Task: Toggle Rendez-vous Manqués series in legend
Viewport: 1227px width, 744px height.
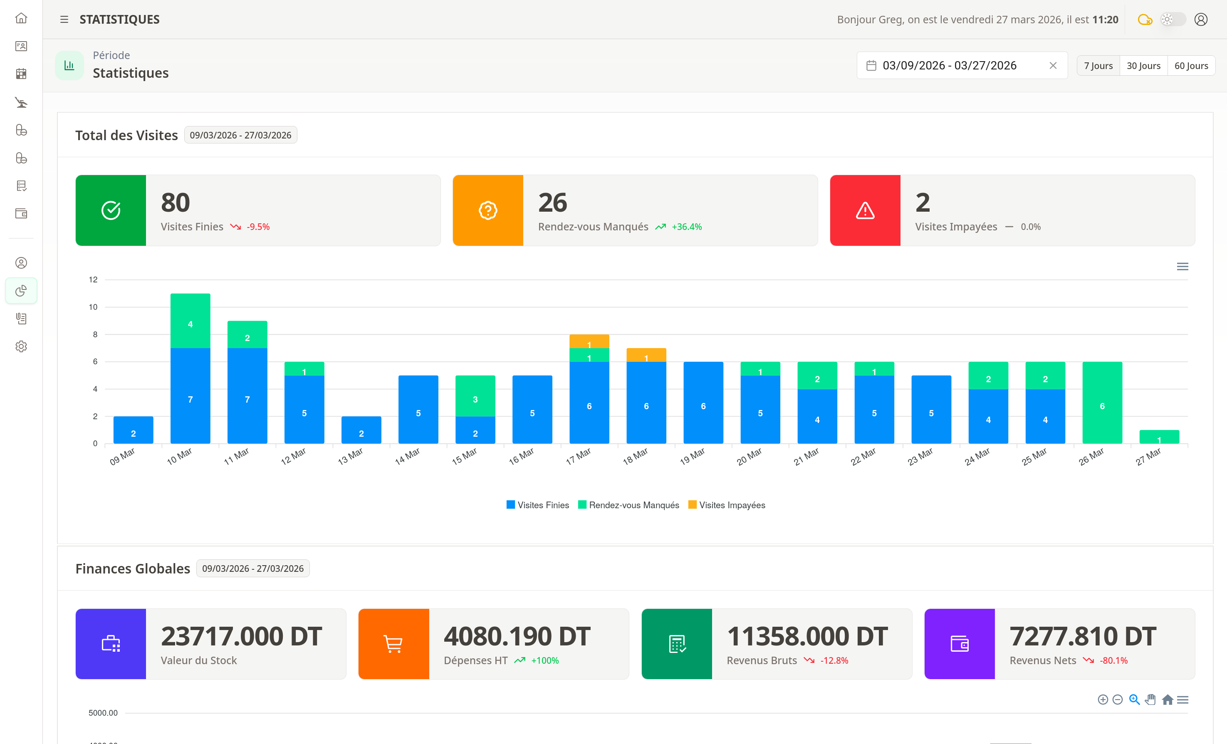Action: [633, 505]
